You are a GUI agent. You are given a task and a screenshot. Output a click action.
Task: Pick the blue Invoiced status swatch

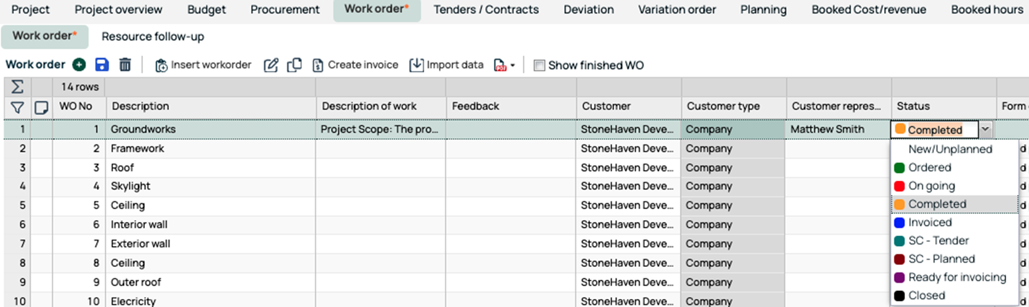900,223
